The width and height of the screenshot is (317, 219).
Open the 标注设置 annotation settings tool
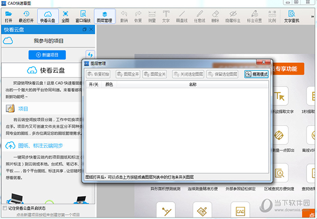(254, 16)
